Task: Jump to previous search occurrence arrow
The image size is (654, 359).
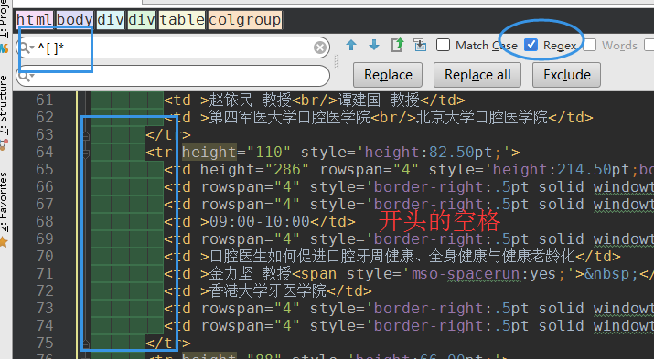Action: point(351,45)
